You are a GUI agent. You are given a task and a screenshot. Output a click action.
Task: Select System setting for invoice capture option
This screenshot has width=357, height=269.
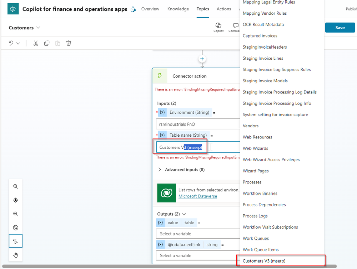tap(282, 114)
